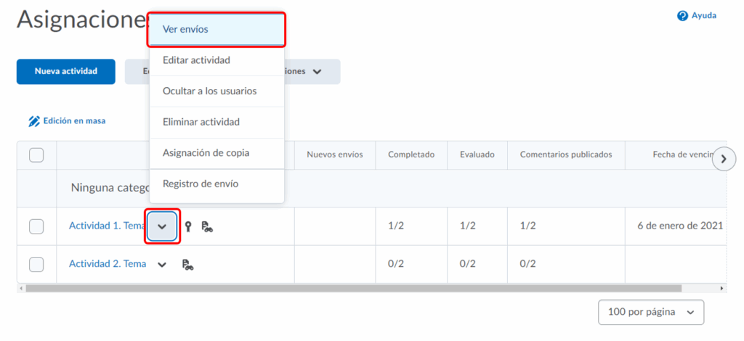This screenshot has height=341, width=744.
Task: Choose Editar actividad in the context menu
Action: click(x=196, y=60)
